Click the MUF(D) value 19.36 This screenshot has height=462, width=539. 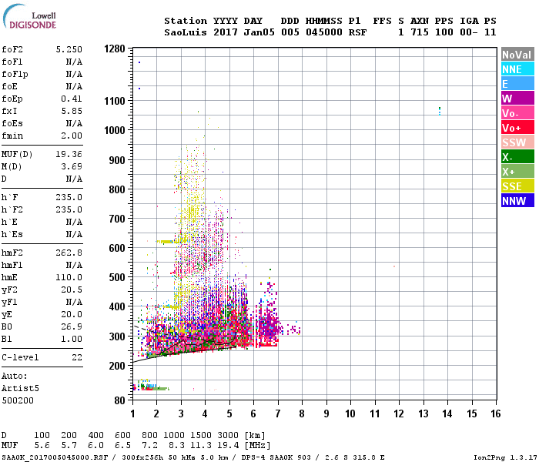[x=69, y=154]
